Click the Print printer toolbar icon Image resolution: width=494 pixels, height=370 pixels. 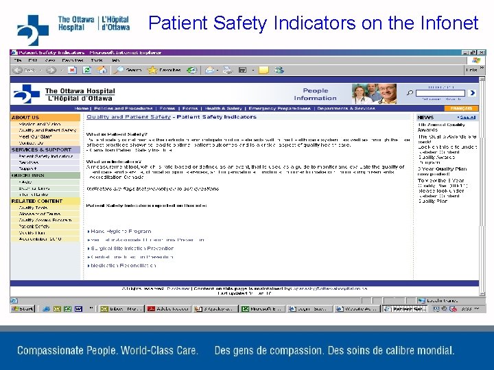pyautogui.click(x=228, y=70)
